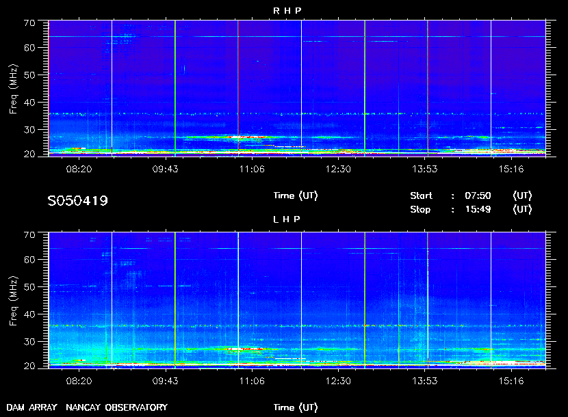568x417 pixels.
Task: Click Freq (MHz) axis title of LHP panel
Action: (x=13, y=301)
